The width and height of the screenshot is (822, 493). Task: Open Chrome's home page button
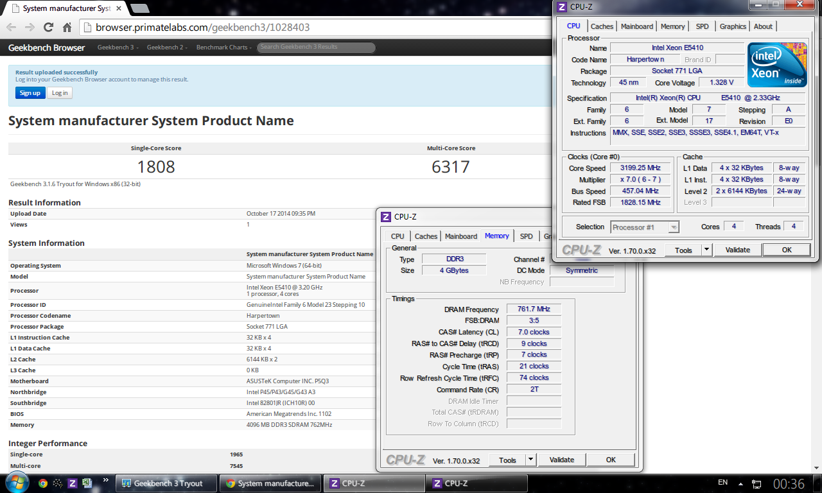click(x=67, y=28)
